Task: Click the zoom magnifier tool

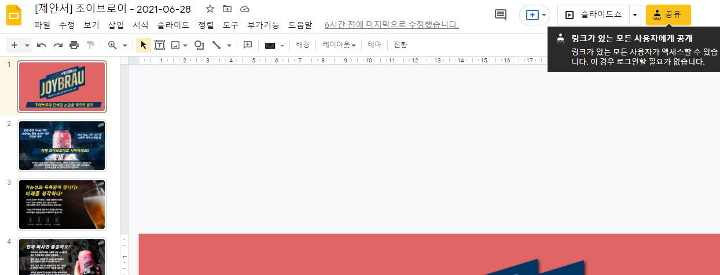Action: coord(112,44)
